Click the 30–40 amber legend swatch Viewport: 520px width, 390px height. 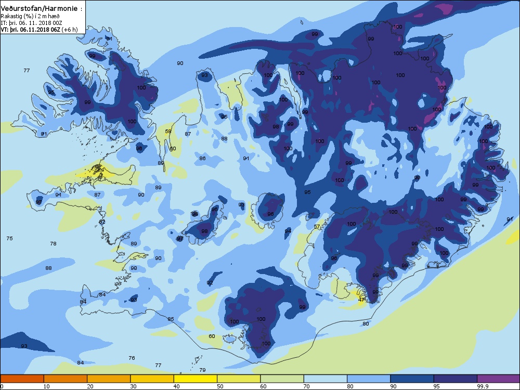152,379
